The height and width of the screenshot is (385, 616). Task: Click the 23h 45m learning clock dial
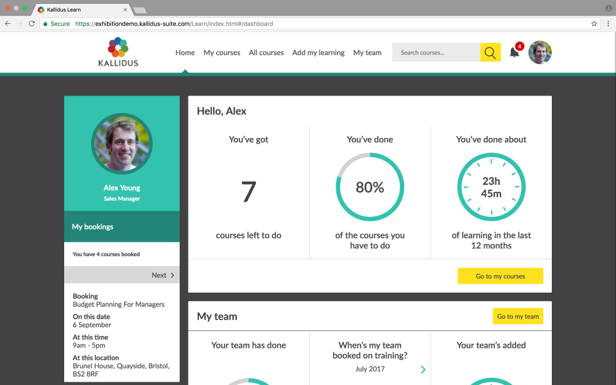(491, 187)
